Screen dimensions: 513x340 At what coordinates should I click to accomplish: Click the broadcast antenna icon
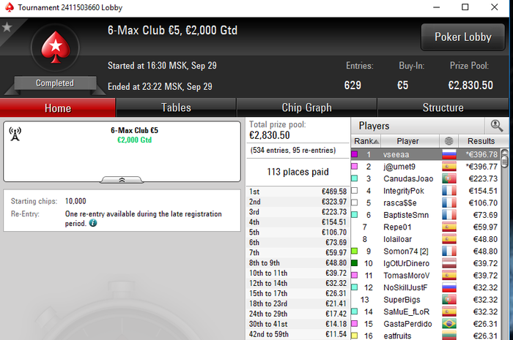click(15, 134)
